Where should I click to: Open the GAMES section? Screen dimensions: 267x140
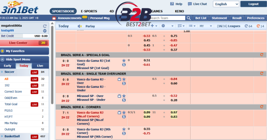pos(157,11)
